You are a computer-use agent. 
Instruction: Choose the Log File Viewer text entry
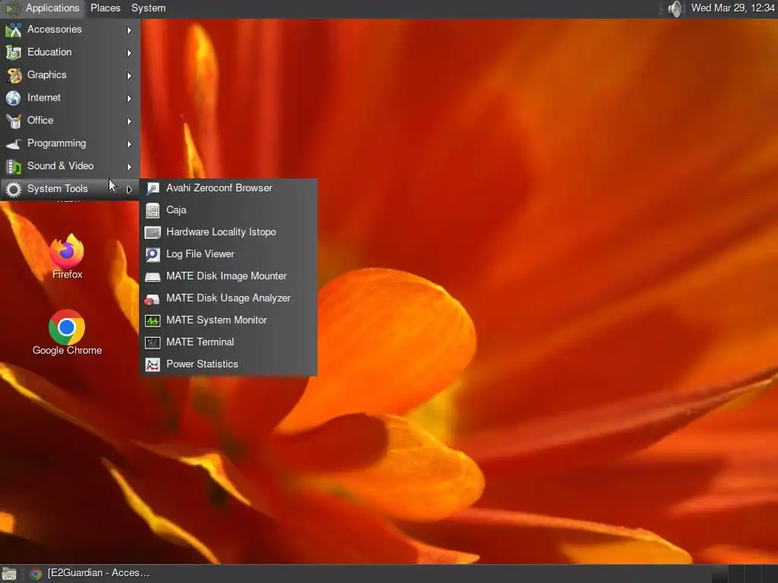(200, 254)
